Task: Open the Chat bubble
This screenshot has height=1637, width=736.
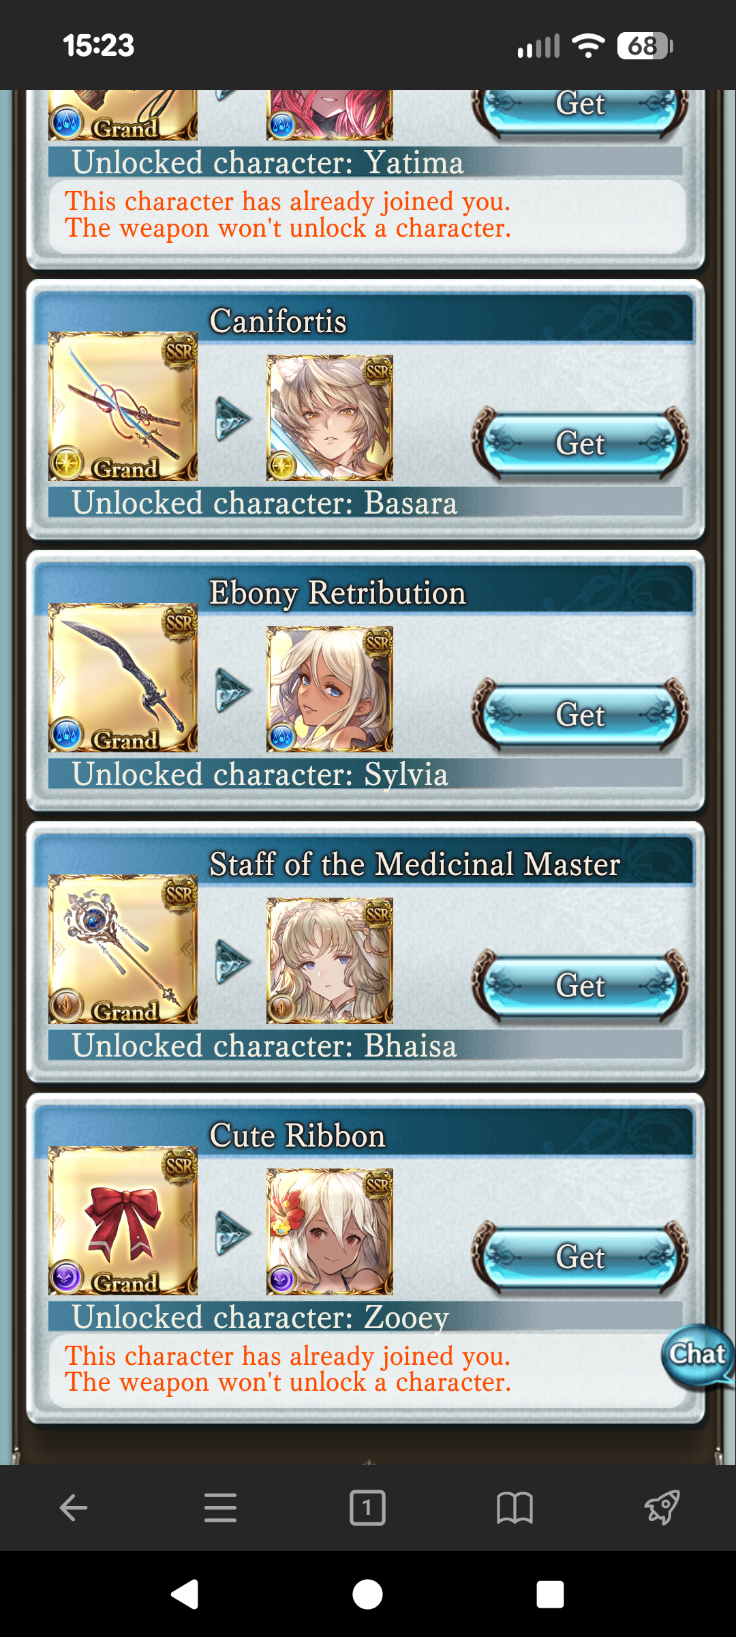Action: (x=698, y=1357)
